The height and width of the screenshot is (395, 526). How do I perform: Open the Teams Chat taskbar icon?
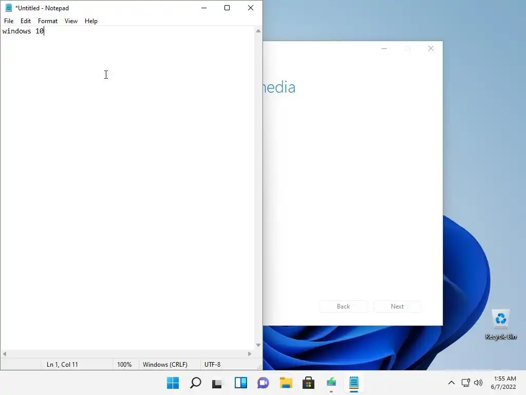click(264, 383)
